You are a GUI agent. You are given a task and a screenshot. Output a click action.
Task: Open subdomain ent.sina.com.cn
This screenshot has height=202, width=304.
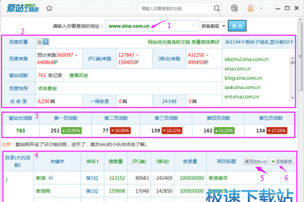(242, 96)
